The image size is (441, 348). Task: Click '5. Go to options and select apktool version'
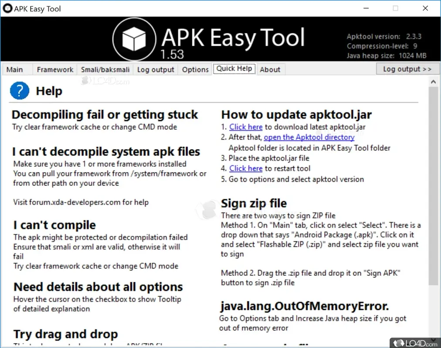coord(292,179)
